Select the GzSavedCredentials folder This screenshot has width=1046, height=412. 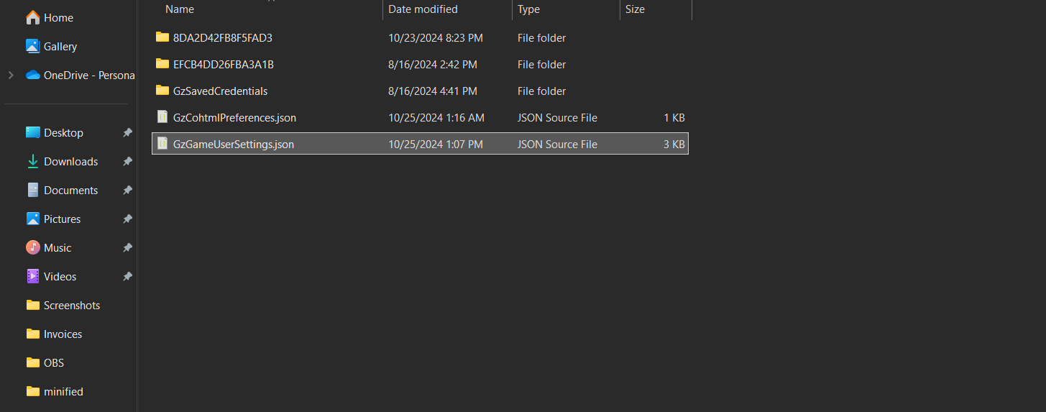pyautogui.click(x=220, y=91)
